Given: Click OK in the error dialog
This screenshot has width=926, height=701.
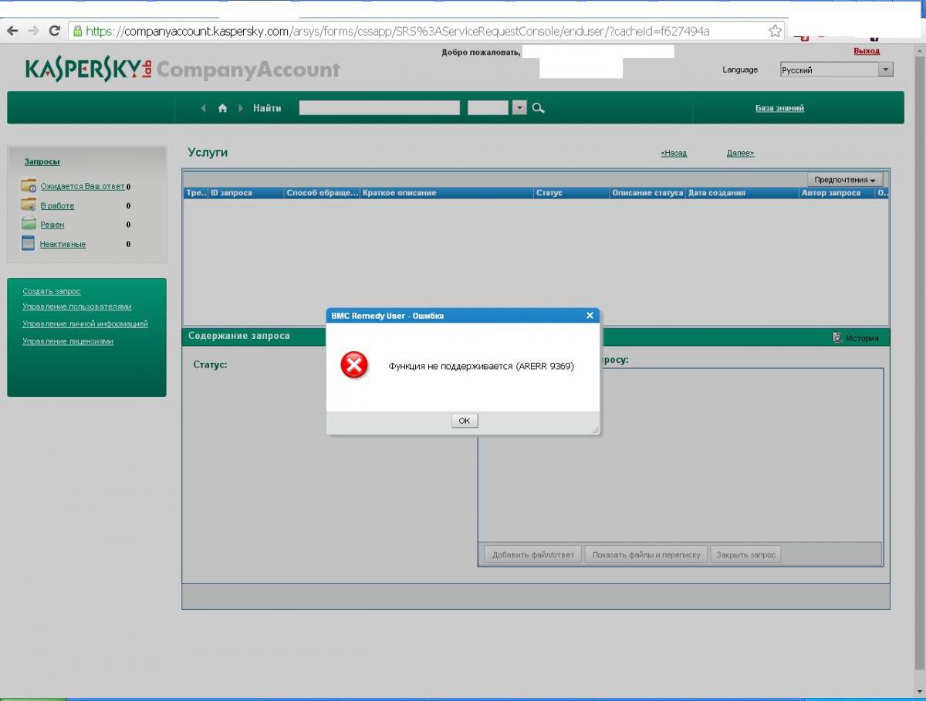Looking at the screenshot, I should (x=464, y=421).
